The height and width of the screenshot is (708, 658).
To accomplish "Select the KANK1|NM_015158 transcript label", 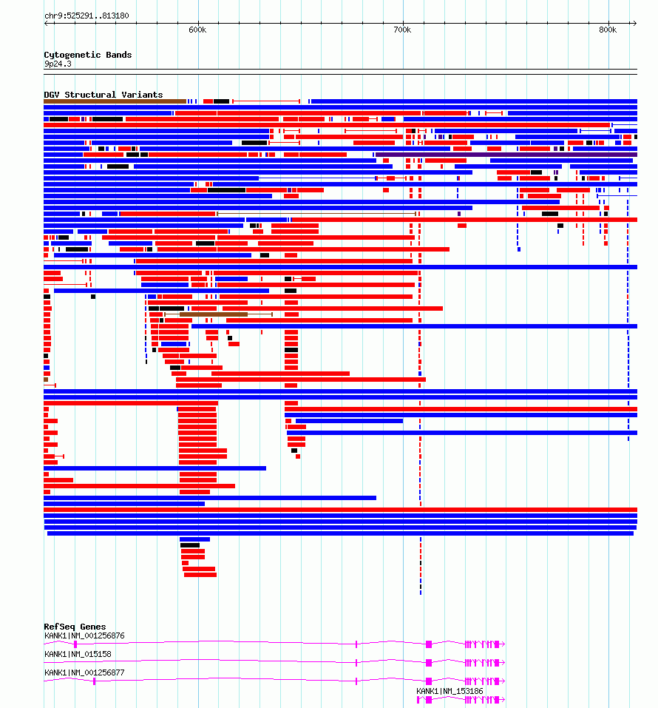I will coord(78,654).
